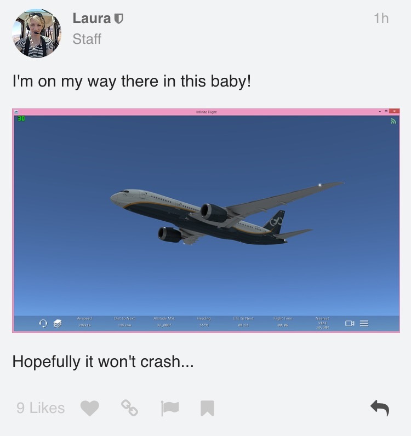This screenshot has width=411, height=436.
Task: Bookmark this post
Action: pos(207,408)
